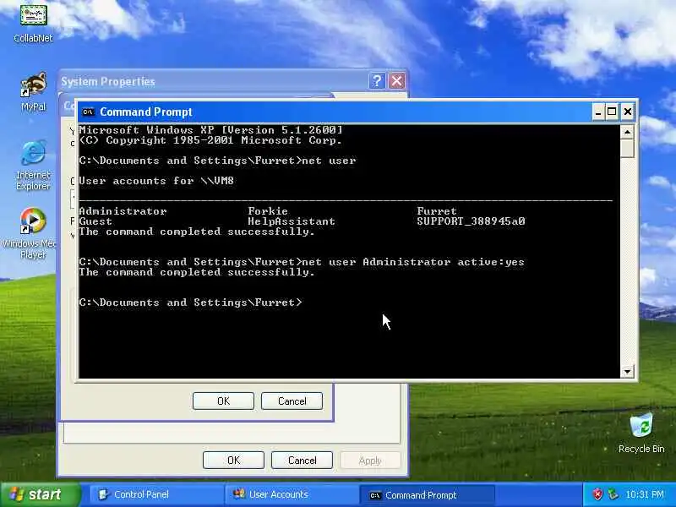This screenshot has width=676, height=507.
Task: Open the CollabNet desktop icon
Action: point(33,23)
